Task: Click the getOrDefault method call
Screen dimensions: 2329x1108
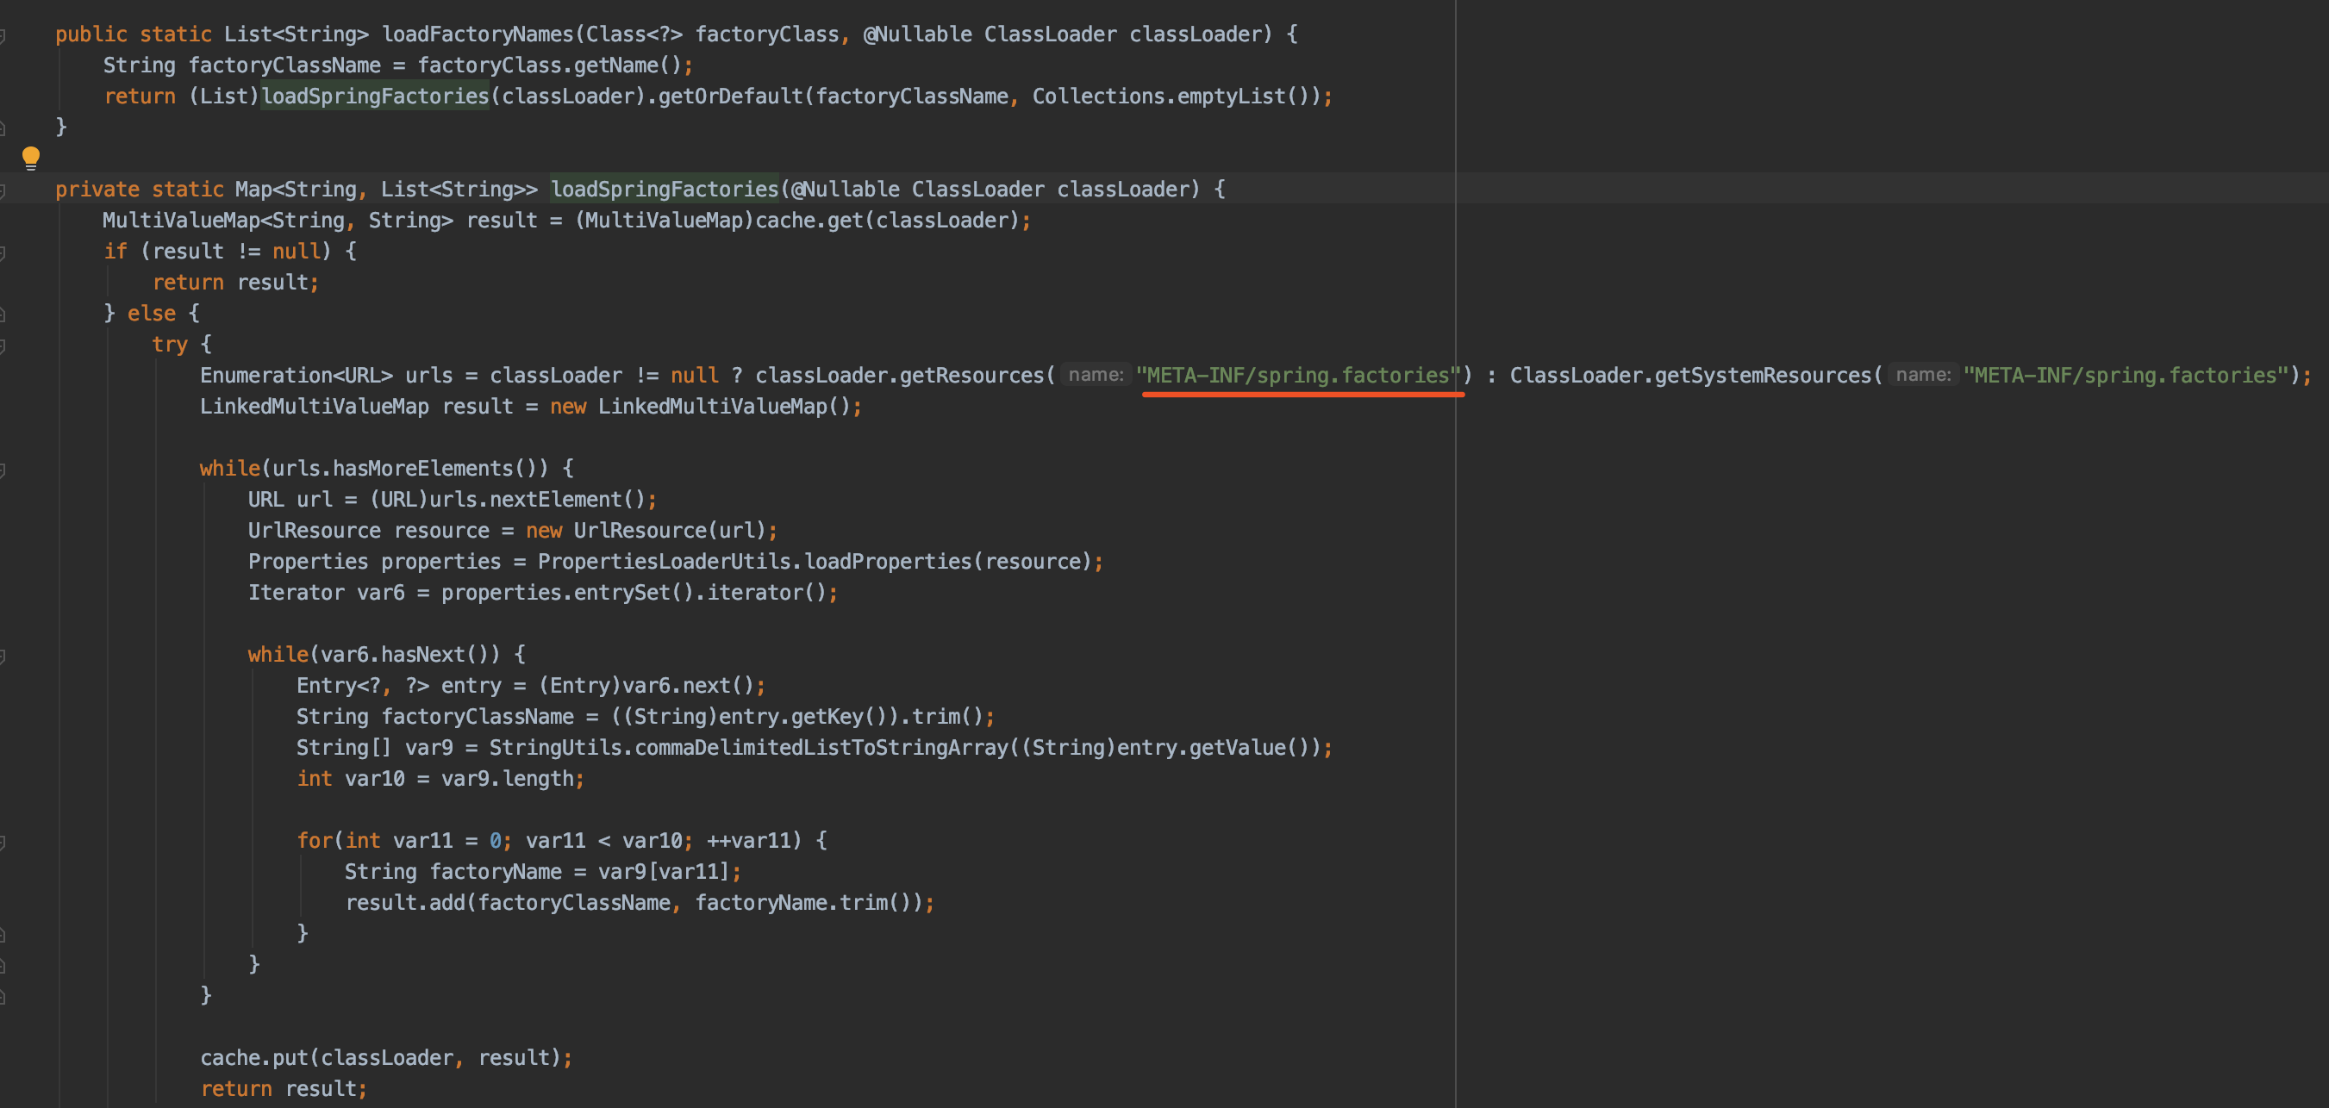Action: point(731,96)
